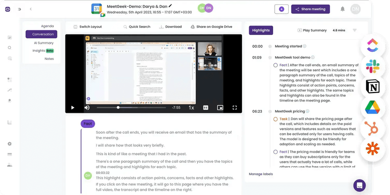390x195 pixels.
Task: Open the sidebar grid apps icon
Action: tap(10, 80)
